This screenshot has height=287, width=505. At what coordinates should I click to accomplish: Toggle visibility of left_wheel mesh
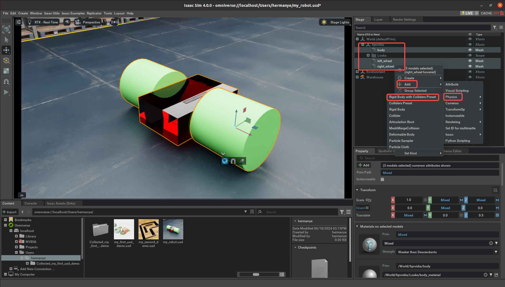pos(470,61)
